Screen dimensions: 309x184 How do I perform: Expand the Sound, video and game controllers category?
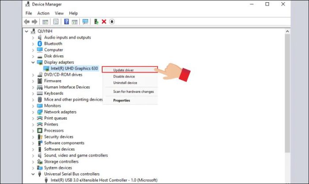[x=33, y=155]
